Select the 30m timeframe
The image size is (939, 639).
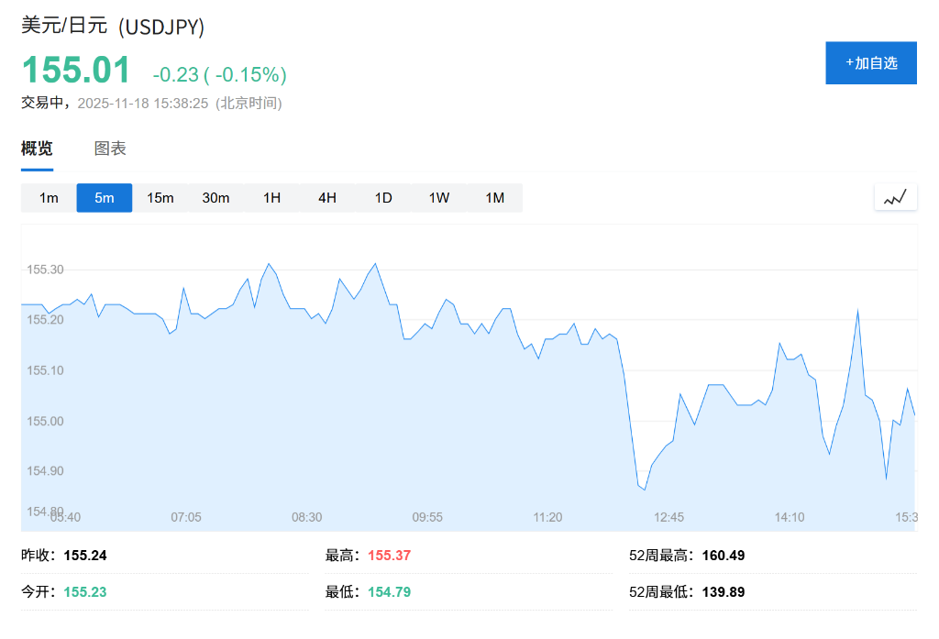(x=215, y=197)
